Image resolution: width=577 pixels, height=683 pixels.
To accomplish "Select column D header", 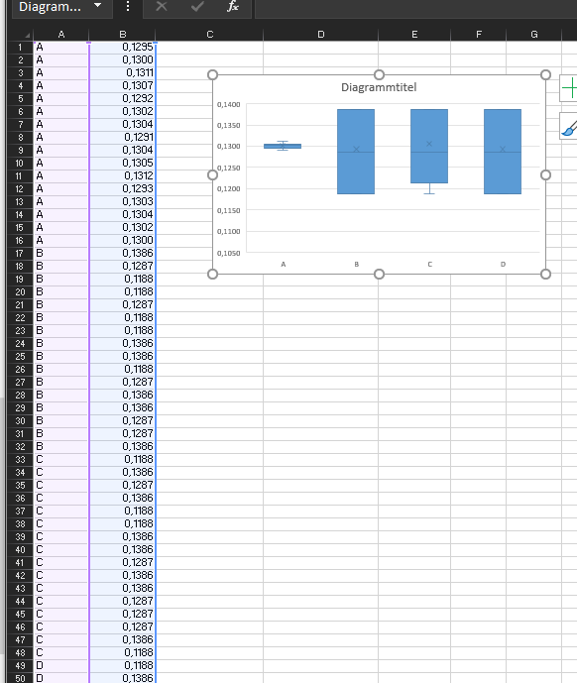I will 321,35.
